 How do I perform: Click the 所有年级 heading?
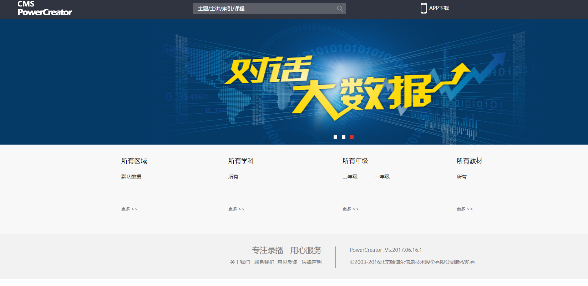click(x=355, y=161)
